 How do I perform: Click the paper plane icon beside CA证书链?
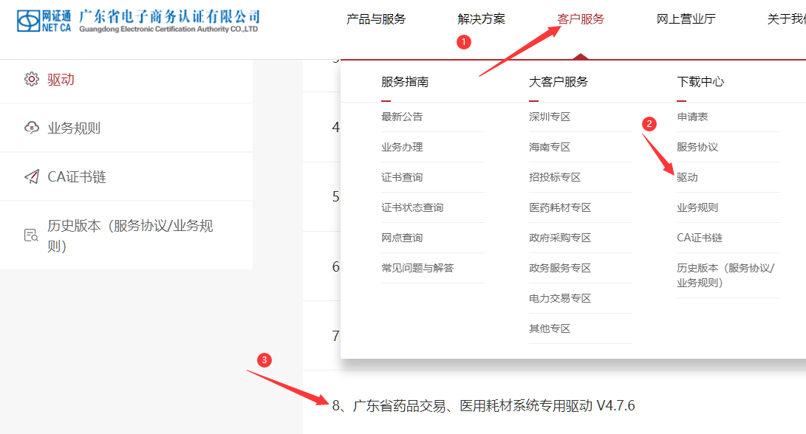(x=31, y=177)
